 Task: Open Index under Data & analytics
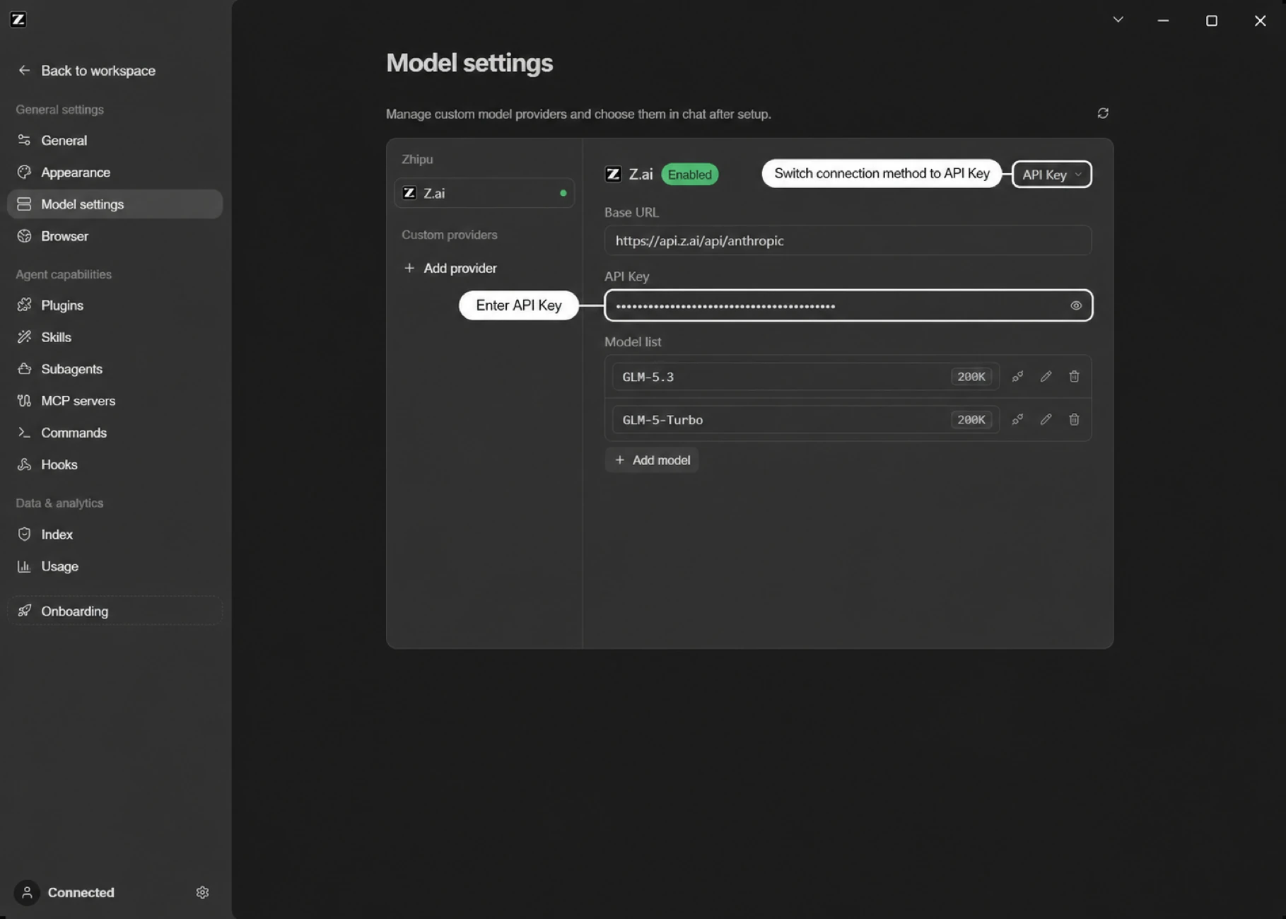point(115,534)
